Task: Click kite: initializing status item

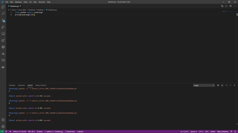Action: pos(223,132)
